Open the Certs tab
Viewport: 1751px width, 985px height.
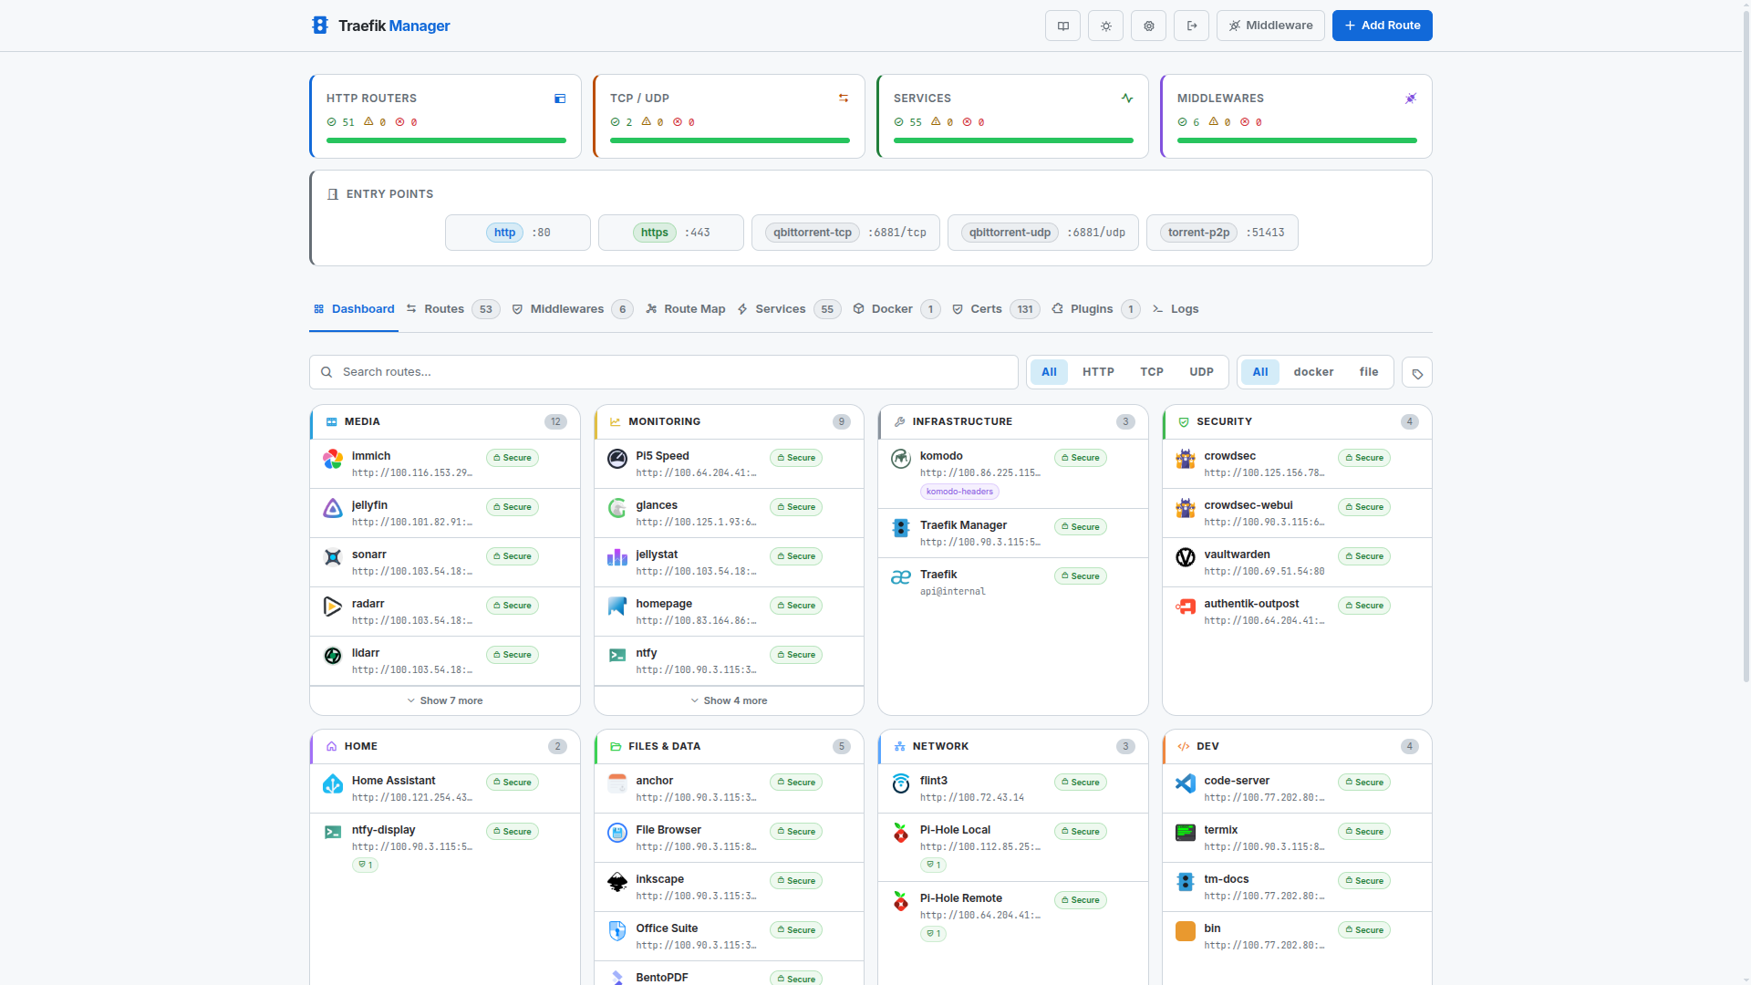(986, 309)
